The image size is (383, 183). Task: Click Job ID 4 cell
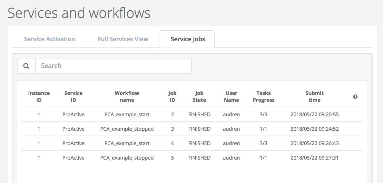coord(173,143)
